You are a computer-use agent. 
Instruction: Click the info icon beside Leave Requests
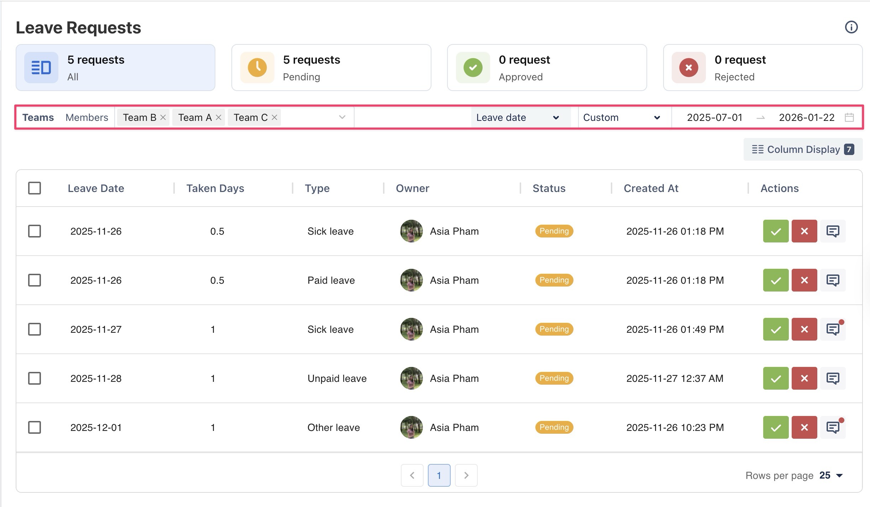pyautogui.click(x=851, y=27)
